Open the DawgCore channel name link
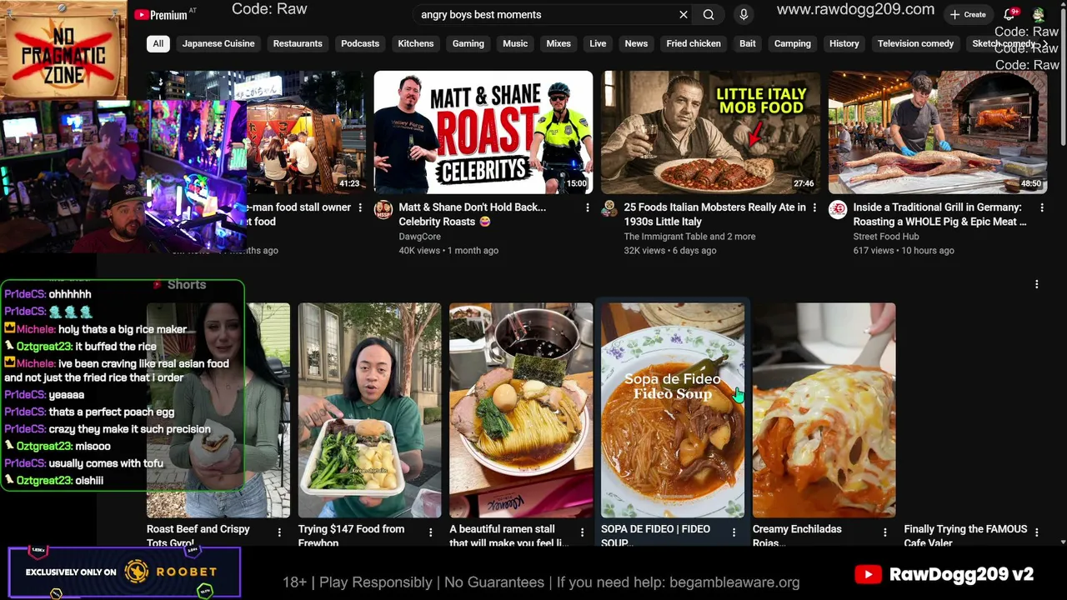The width and height of the screenshot is (1067, 600). [419, 237]
